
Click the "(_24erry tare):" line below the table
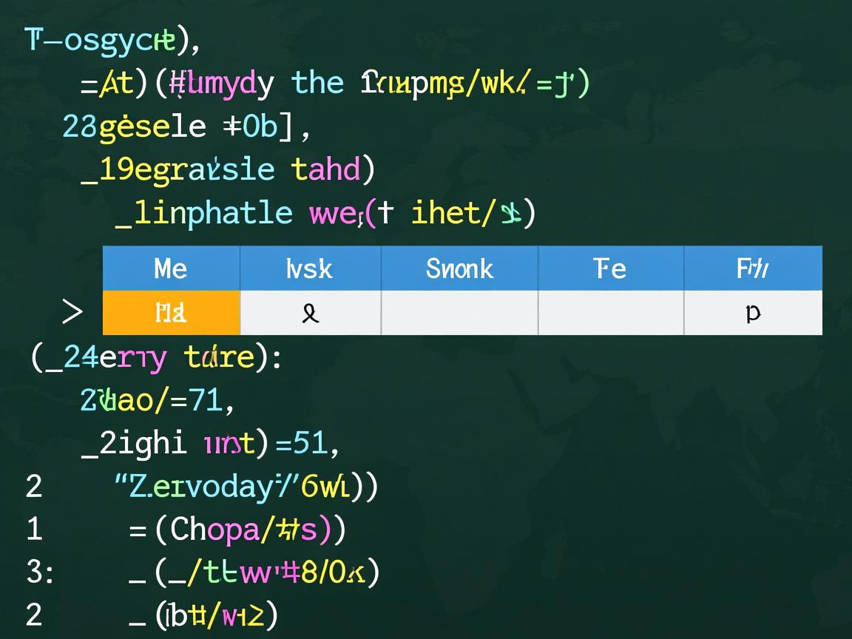pos(156,358)
